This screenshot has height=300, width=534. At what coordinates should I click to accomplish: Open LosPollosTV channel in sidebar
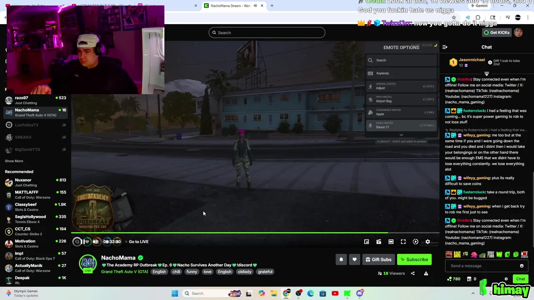(35, 125)
